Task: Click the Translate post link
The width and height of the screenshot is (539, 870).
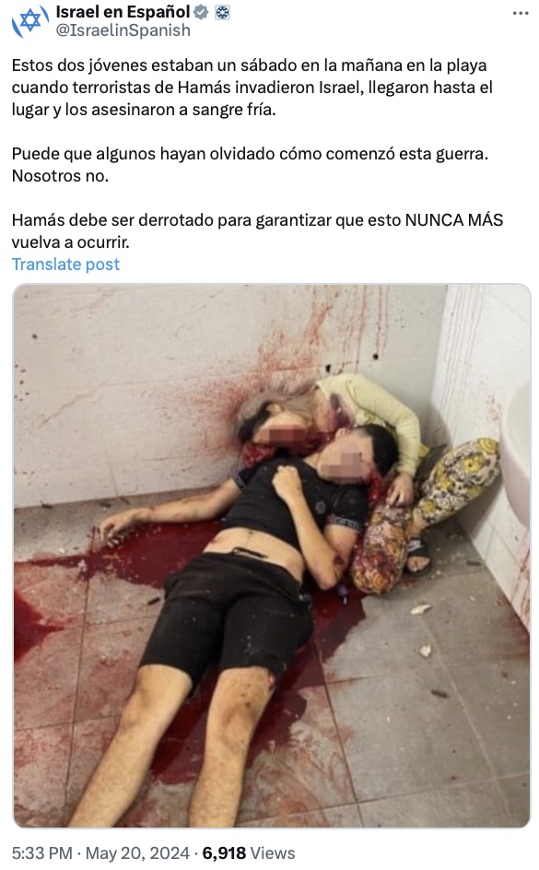Action: 65,265
